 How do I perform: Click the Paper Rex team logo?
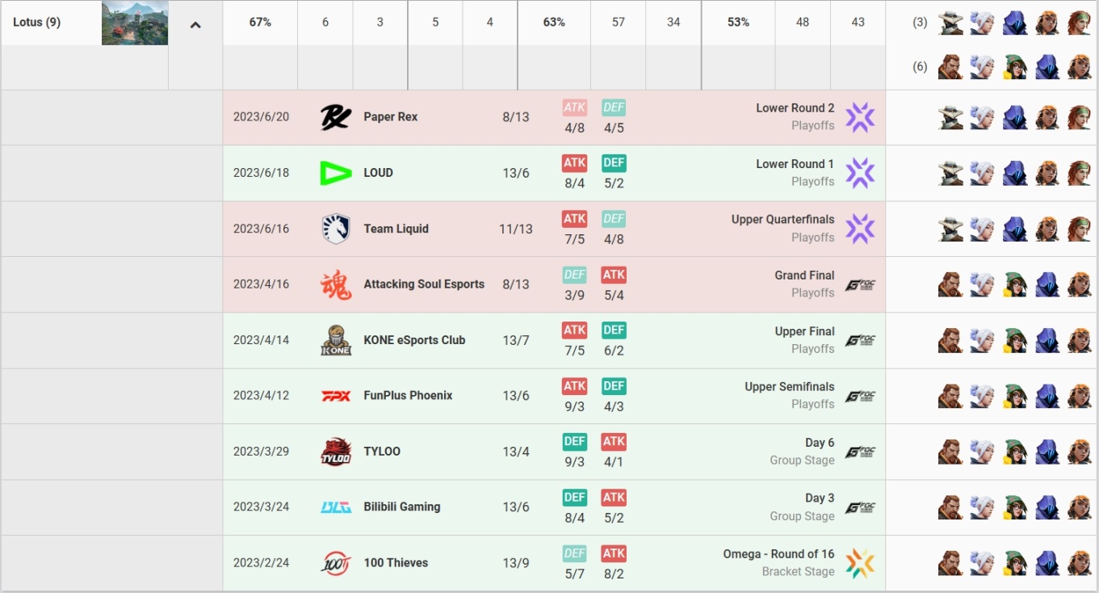(336, 117)
